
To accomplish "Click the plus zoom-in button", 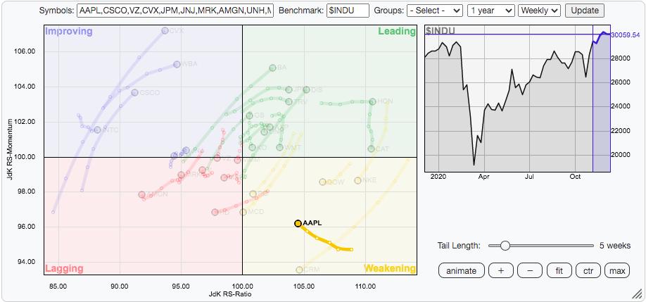I will pyautogui.click(x=500, y=271).
